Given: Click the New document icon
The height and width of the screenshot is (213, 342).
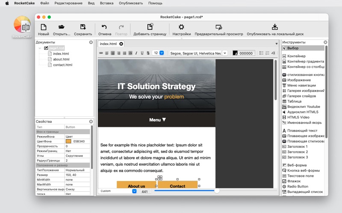Looking at the screenshot, I should [44, 27].
